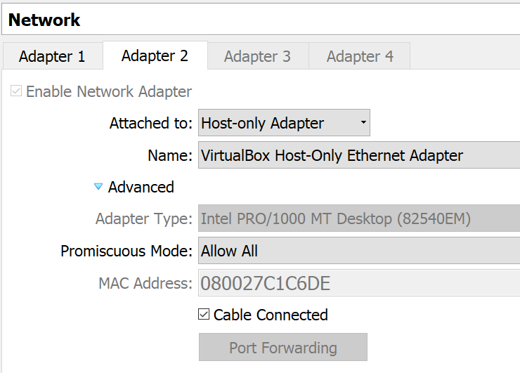Collapse the Advanced section triangle
The image size is (520, 373).
click(x=98, y=187)
